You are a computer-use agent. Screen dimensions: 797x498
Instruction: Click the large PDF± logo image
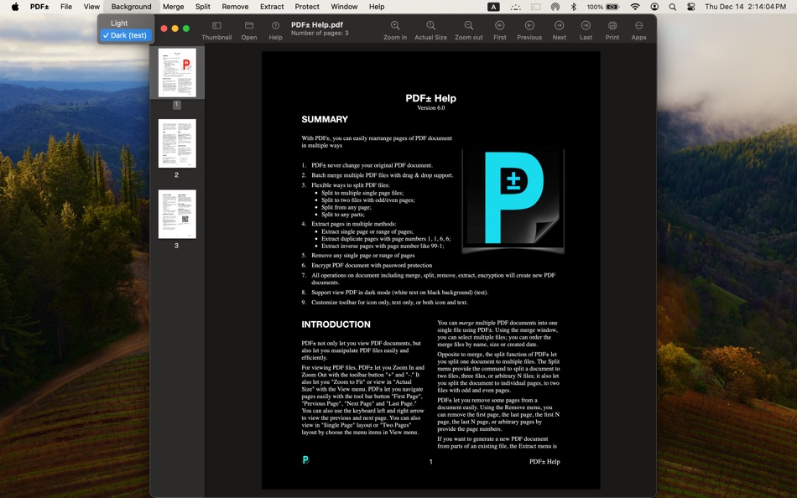pyautogui.click(x=513, y=200)
